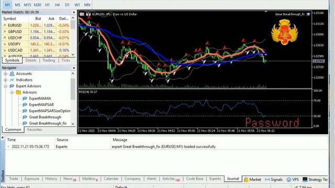Switch chart to M1 timeframe
335x188 pixels.
pyautogui.click(x=7, y=5)
